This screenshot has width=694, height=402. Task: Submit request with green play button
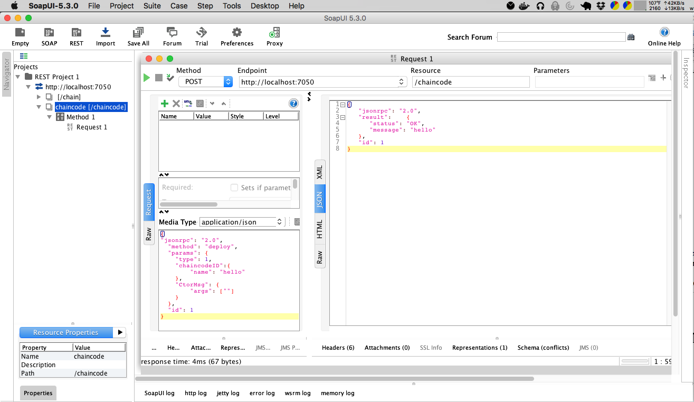147,78
